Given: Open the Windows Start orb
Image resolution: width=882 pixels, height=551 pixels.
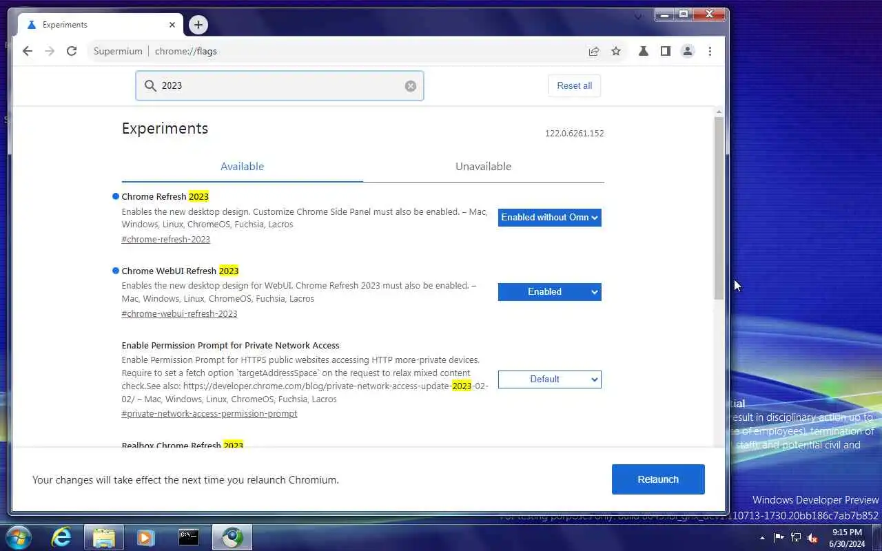Looking at the screenshot, I should coord(19,537).
